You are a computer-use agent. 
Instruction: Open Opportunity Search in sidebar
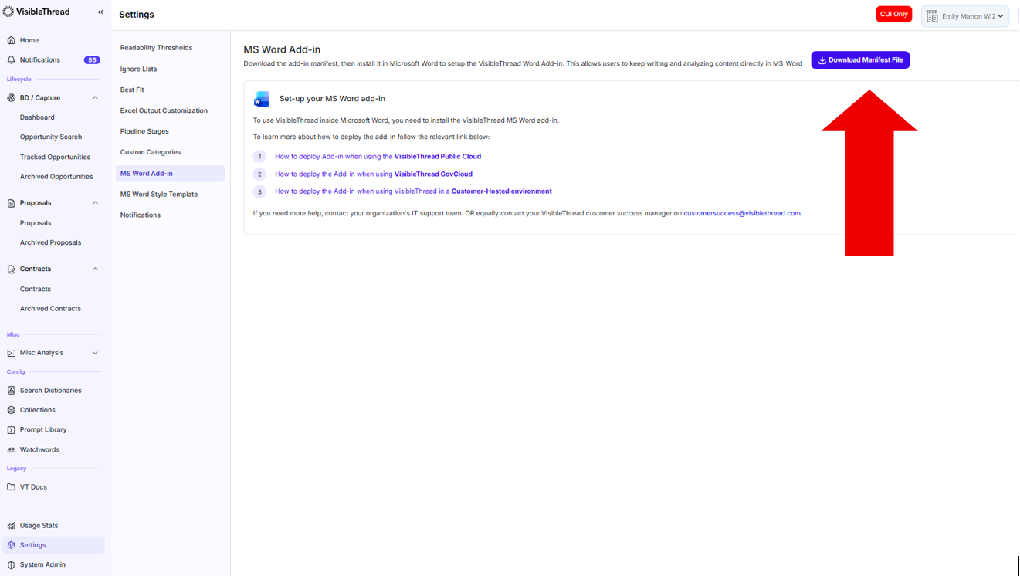pyautogui.click(x=51, y=137)
